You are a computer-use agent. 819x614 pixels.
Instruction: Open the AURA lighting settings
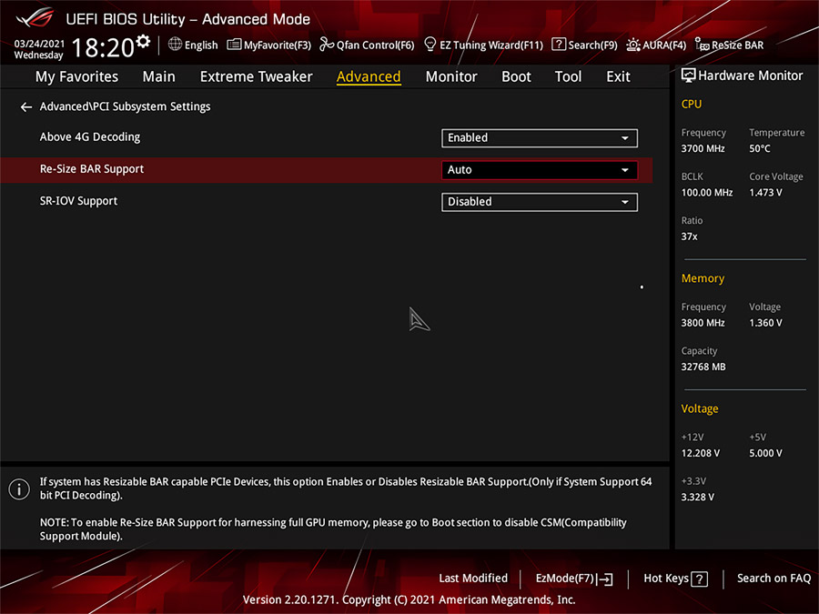656,45
